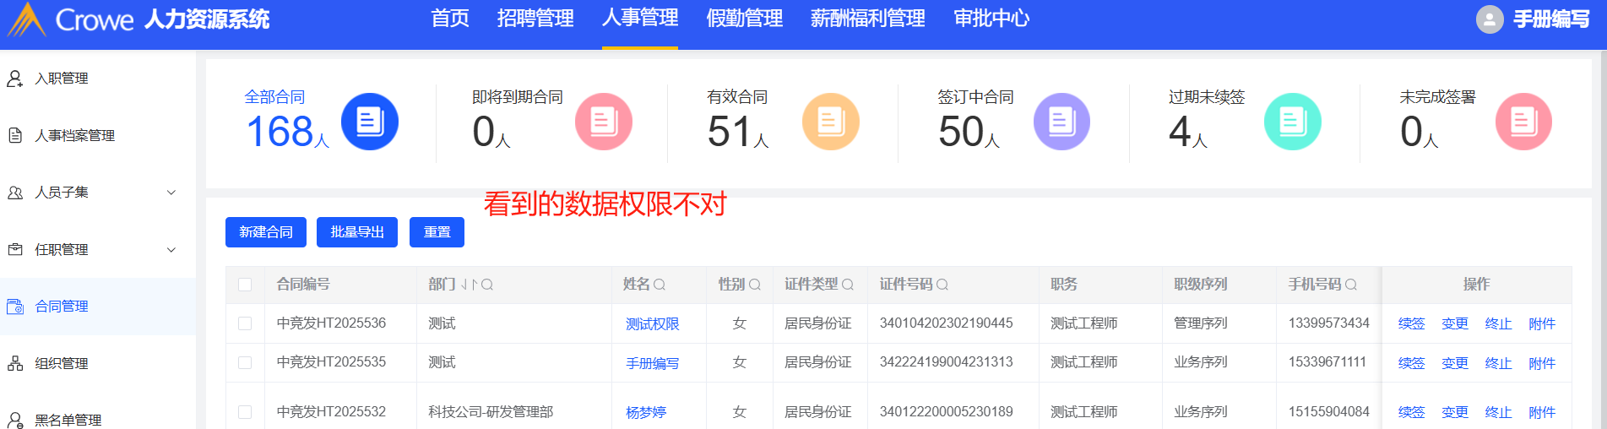Image resolution: width=1607 pixels, height=429 pixels.
Task: Open employee link 手册编写 in table
Action: (x=652, y=363)
